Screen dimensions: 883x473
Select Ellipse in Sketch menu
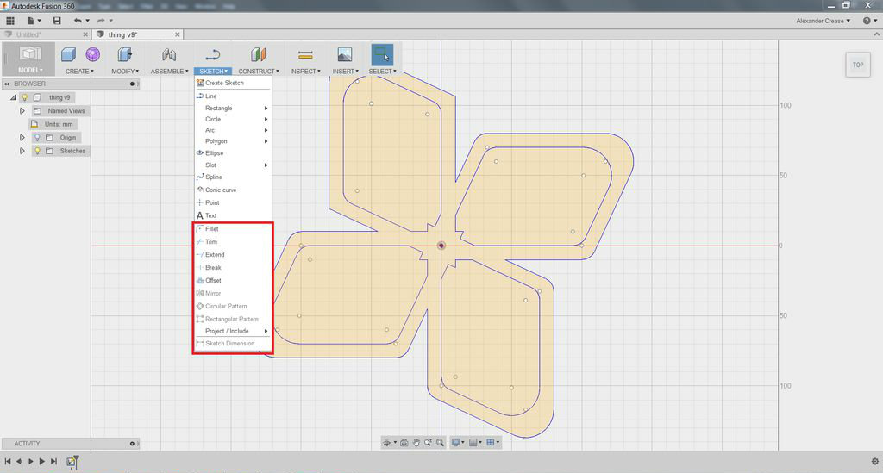(233, 153)
